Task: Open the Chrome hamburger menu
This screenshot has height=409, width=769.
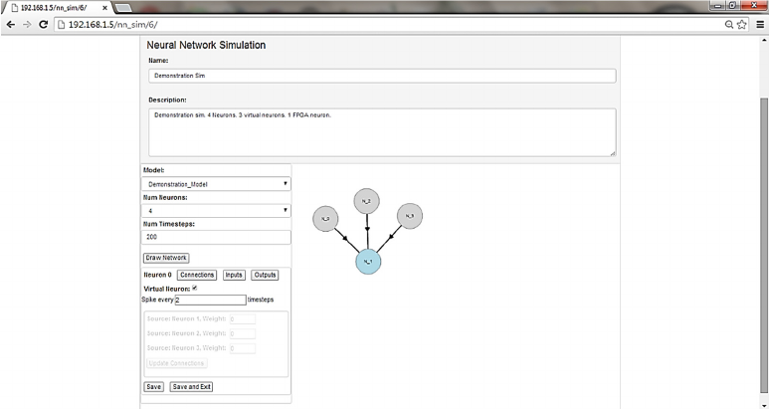Action: [x=759, y=24]
